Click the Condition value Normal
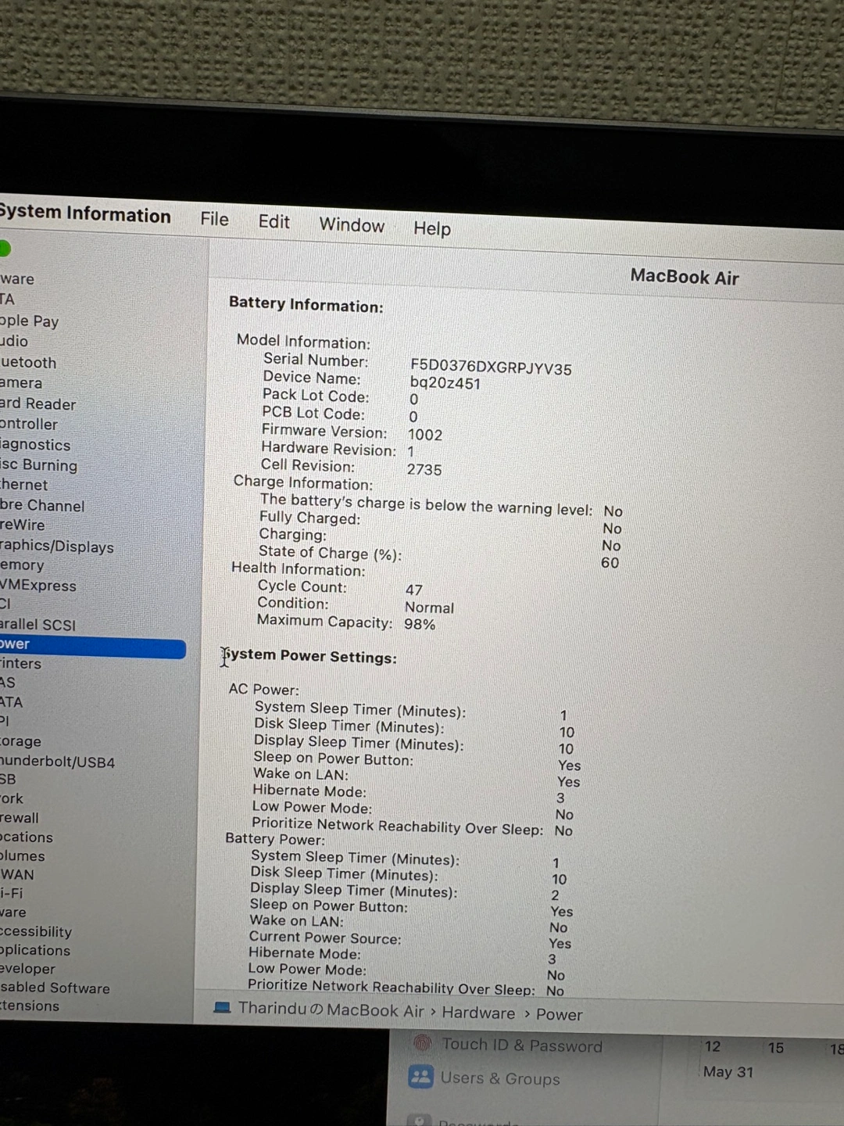The image size is (844, 1126). pyautogui.click(x=429, y=608)
